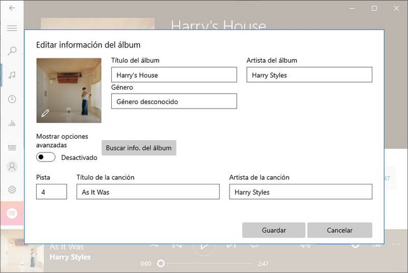Open settings gear in the sidebar

(12, 189)
